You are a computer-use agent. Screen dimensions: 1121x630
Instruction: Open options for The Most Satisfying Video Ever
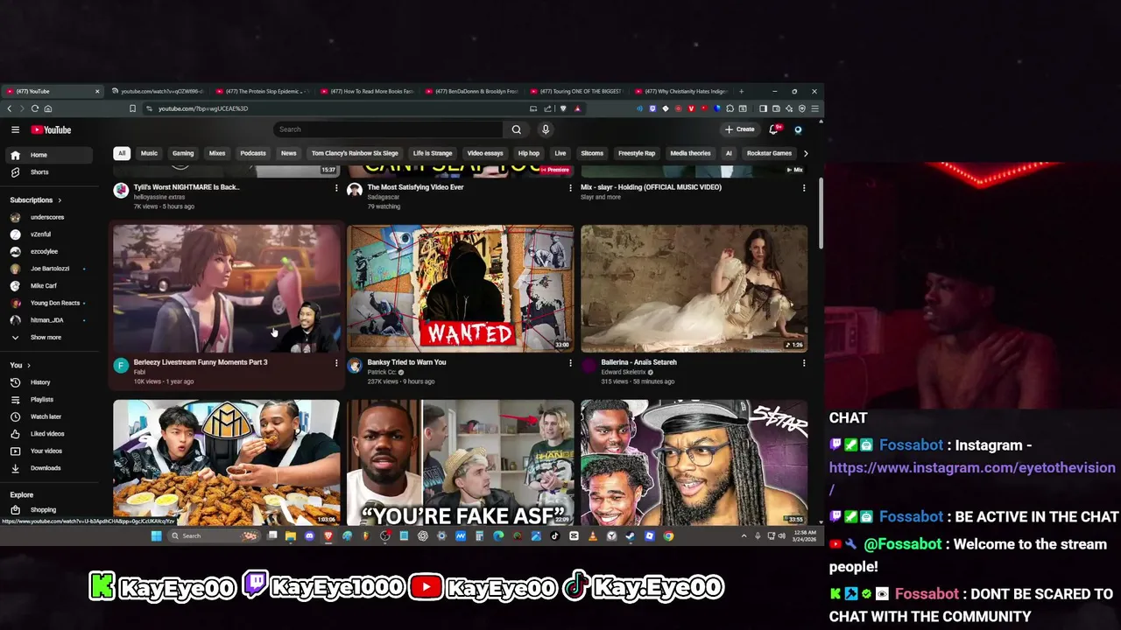(x=570, y=187)
